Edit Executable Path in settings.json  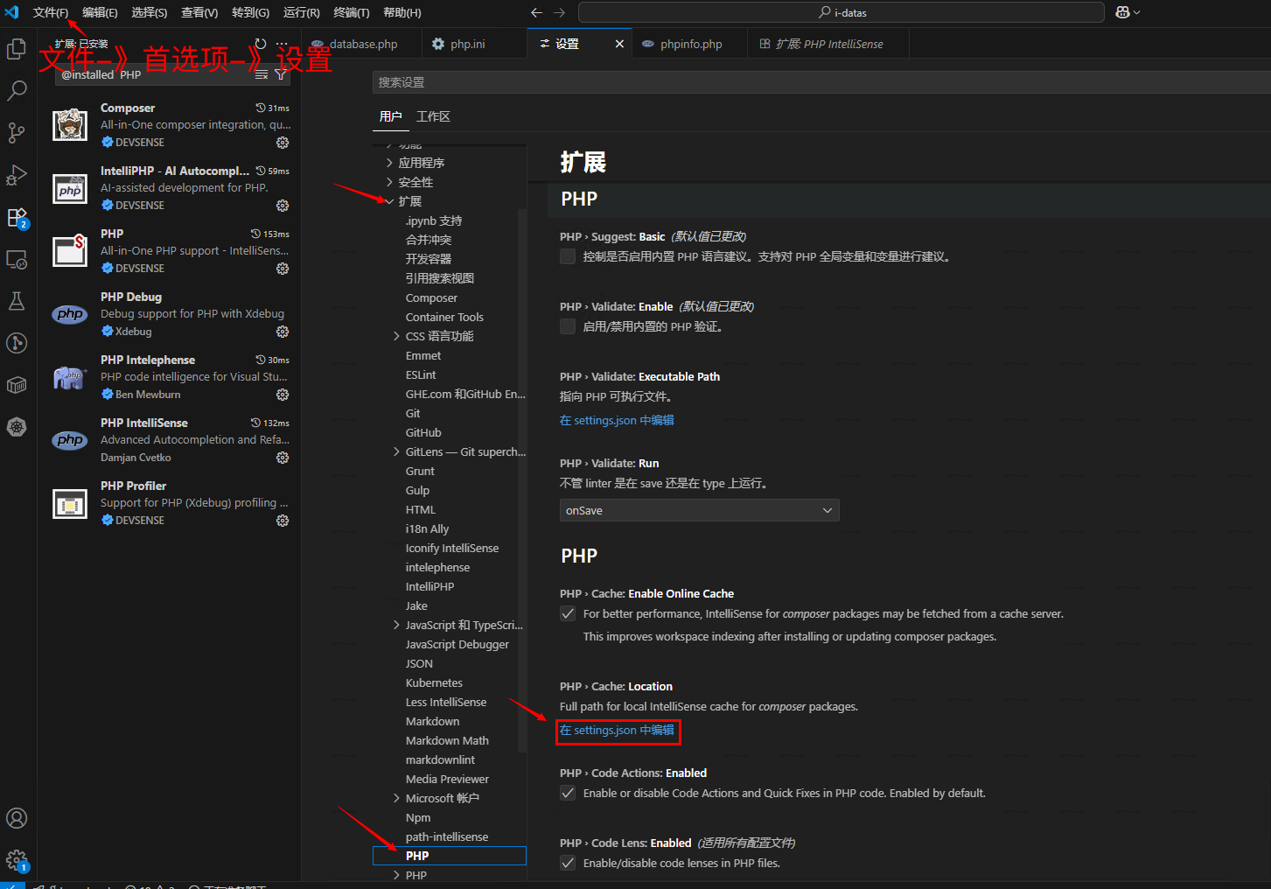coord(617,420)
